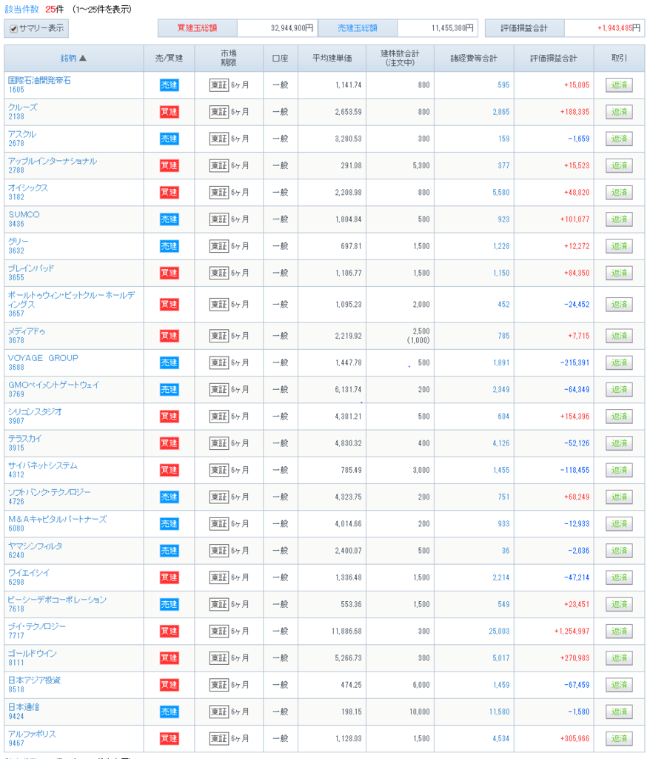Click 返済 button for ブイ・テクノロジー row
Image resolution: width=653 pixels, height=759 pixels.
tap(619, 632)
